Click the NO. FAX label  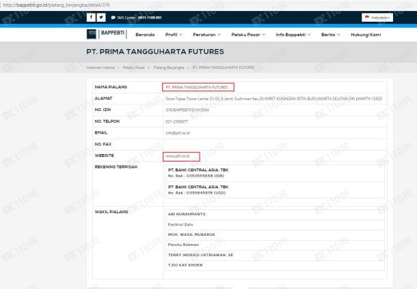click(x=103, y=144)
